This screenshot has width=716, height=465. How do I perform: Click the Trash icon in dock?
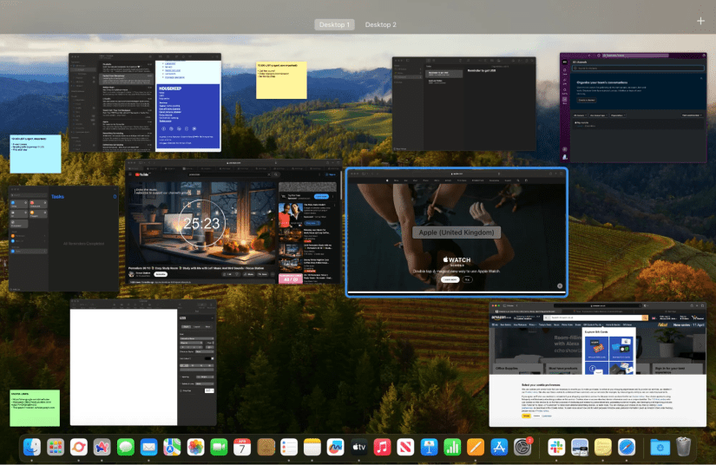click(x=684, y=447)
